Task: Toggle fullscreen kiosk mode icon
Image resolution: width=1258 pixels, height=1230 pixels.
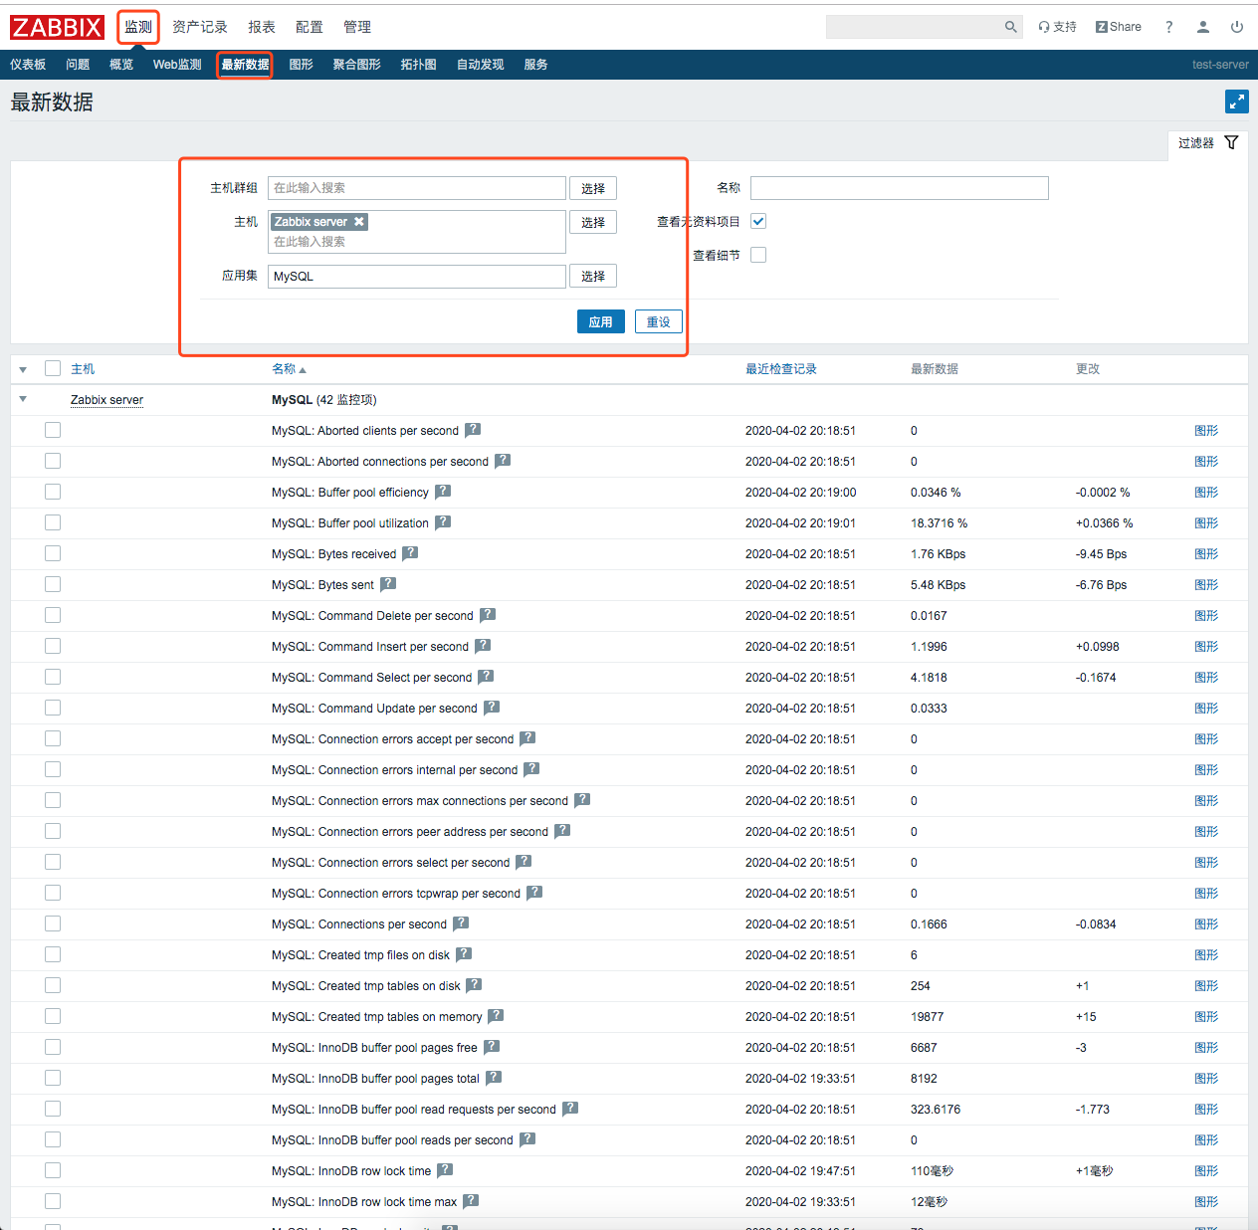Action: (1237, 102)
